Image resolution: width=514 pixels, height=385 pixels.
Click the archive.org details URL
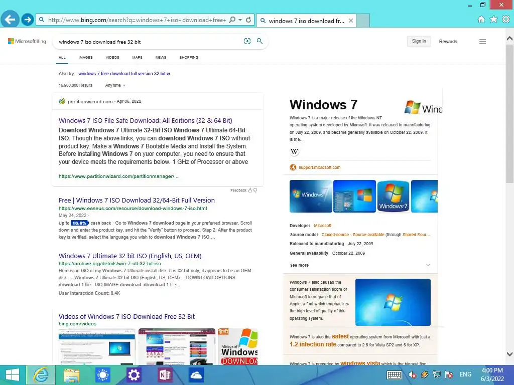[x=110, y=264]
